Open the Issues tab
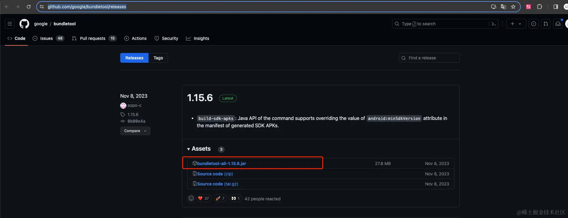Viewport: 568px width, 218px height. (48, 38)
